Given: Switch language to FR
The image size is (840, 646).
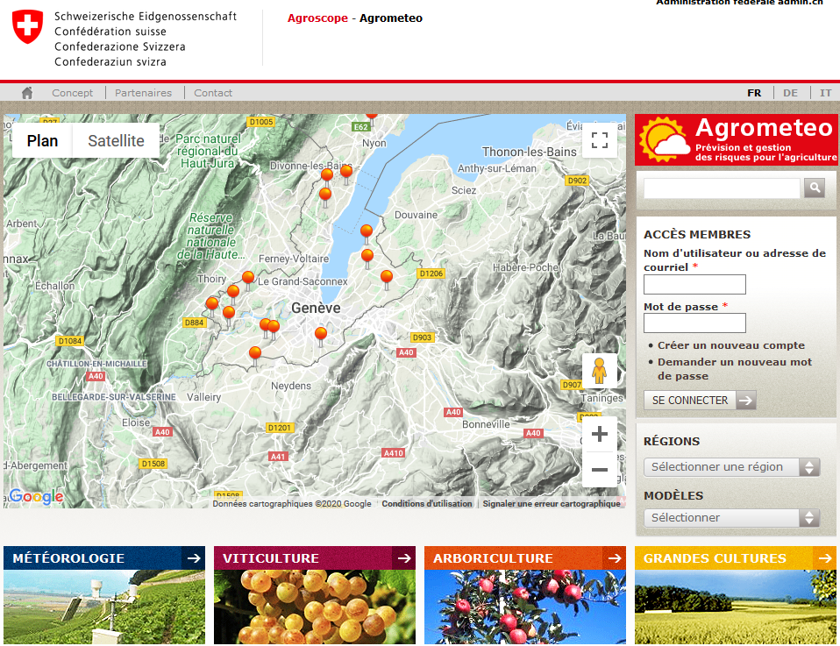Looking at the screenshot, I should 754,93.
